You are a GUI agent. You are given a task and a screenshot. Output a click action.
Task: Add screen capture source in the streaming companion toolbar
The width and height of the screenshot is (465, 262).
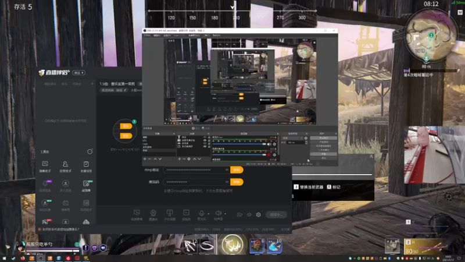tap(137, 213)
